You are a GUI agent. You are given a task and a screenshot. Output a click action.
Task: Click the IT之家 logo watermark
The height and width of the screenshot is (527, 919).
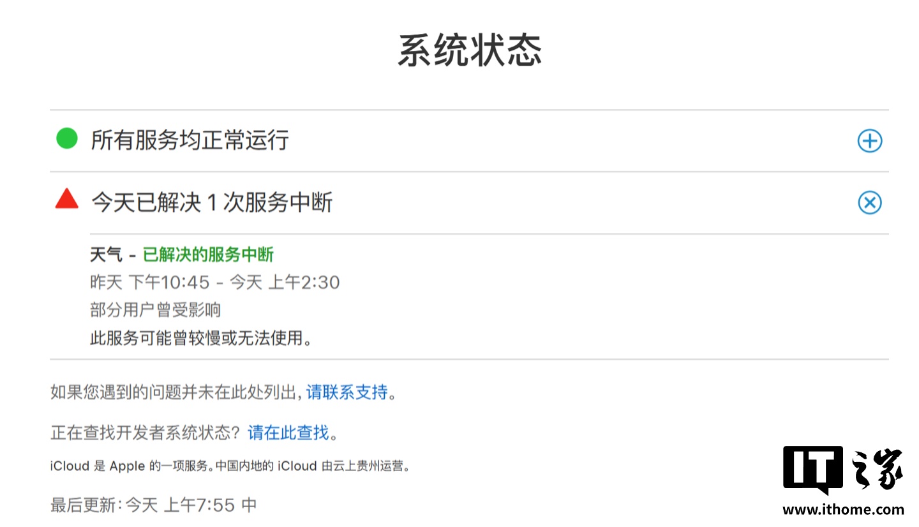click(842, 470)
